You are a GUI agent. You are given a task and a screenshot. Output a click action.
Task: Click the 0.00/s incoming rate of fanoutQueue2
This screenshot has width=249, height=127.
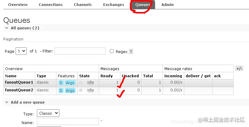[x=176, y=90]
